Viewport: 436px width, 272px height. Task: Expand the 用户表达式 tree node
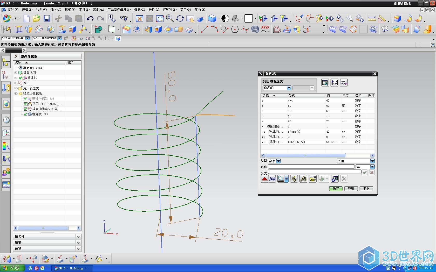[16, 88]
